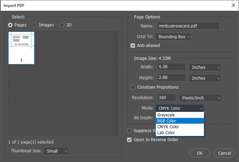Click the Resolution input field
The height and width of the screenshot is (162, 239).
point(166,98)
